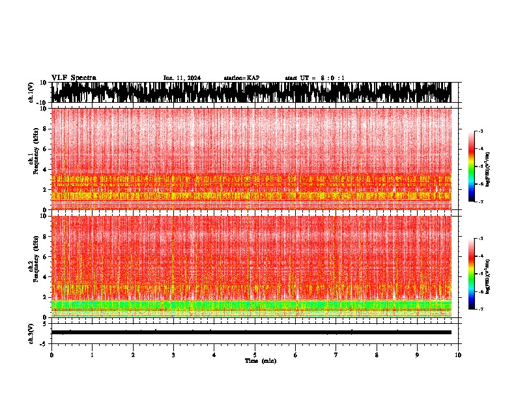The width and height of the screenshot is (516, 398).
Task: Click the "2" kHz tick on ch.1 frequency axis
Action: 45,190
